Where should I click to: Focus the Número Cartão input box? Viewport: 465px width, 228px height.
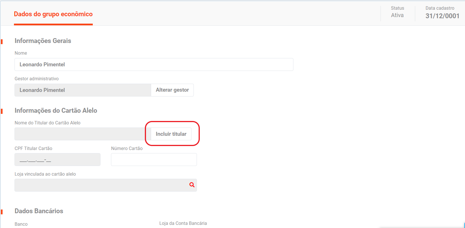click(x=154, y=160)
